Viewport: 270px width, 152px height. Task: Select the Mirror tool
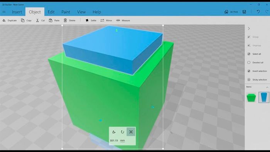click(x=106, y=20)
